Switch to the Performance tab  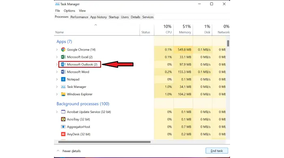point(79,17)
